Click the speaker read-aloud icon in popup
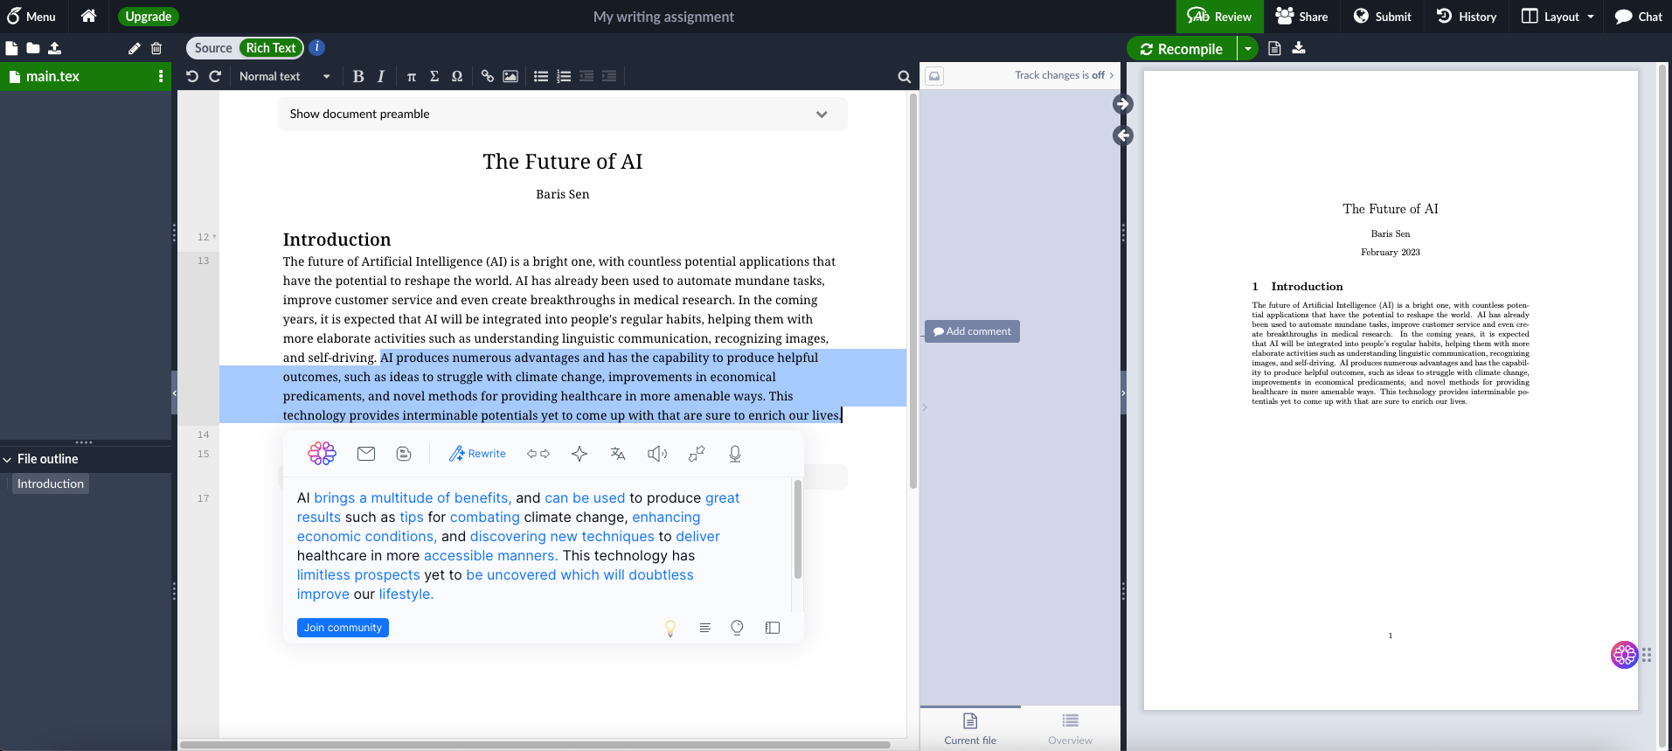 click(657, 454)
